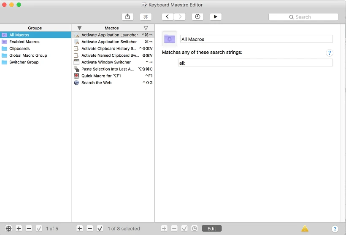
Task: Select Activate Clipboard History Switcher macro
Action: click(x=113, y=48)
